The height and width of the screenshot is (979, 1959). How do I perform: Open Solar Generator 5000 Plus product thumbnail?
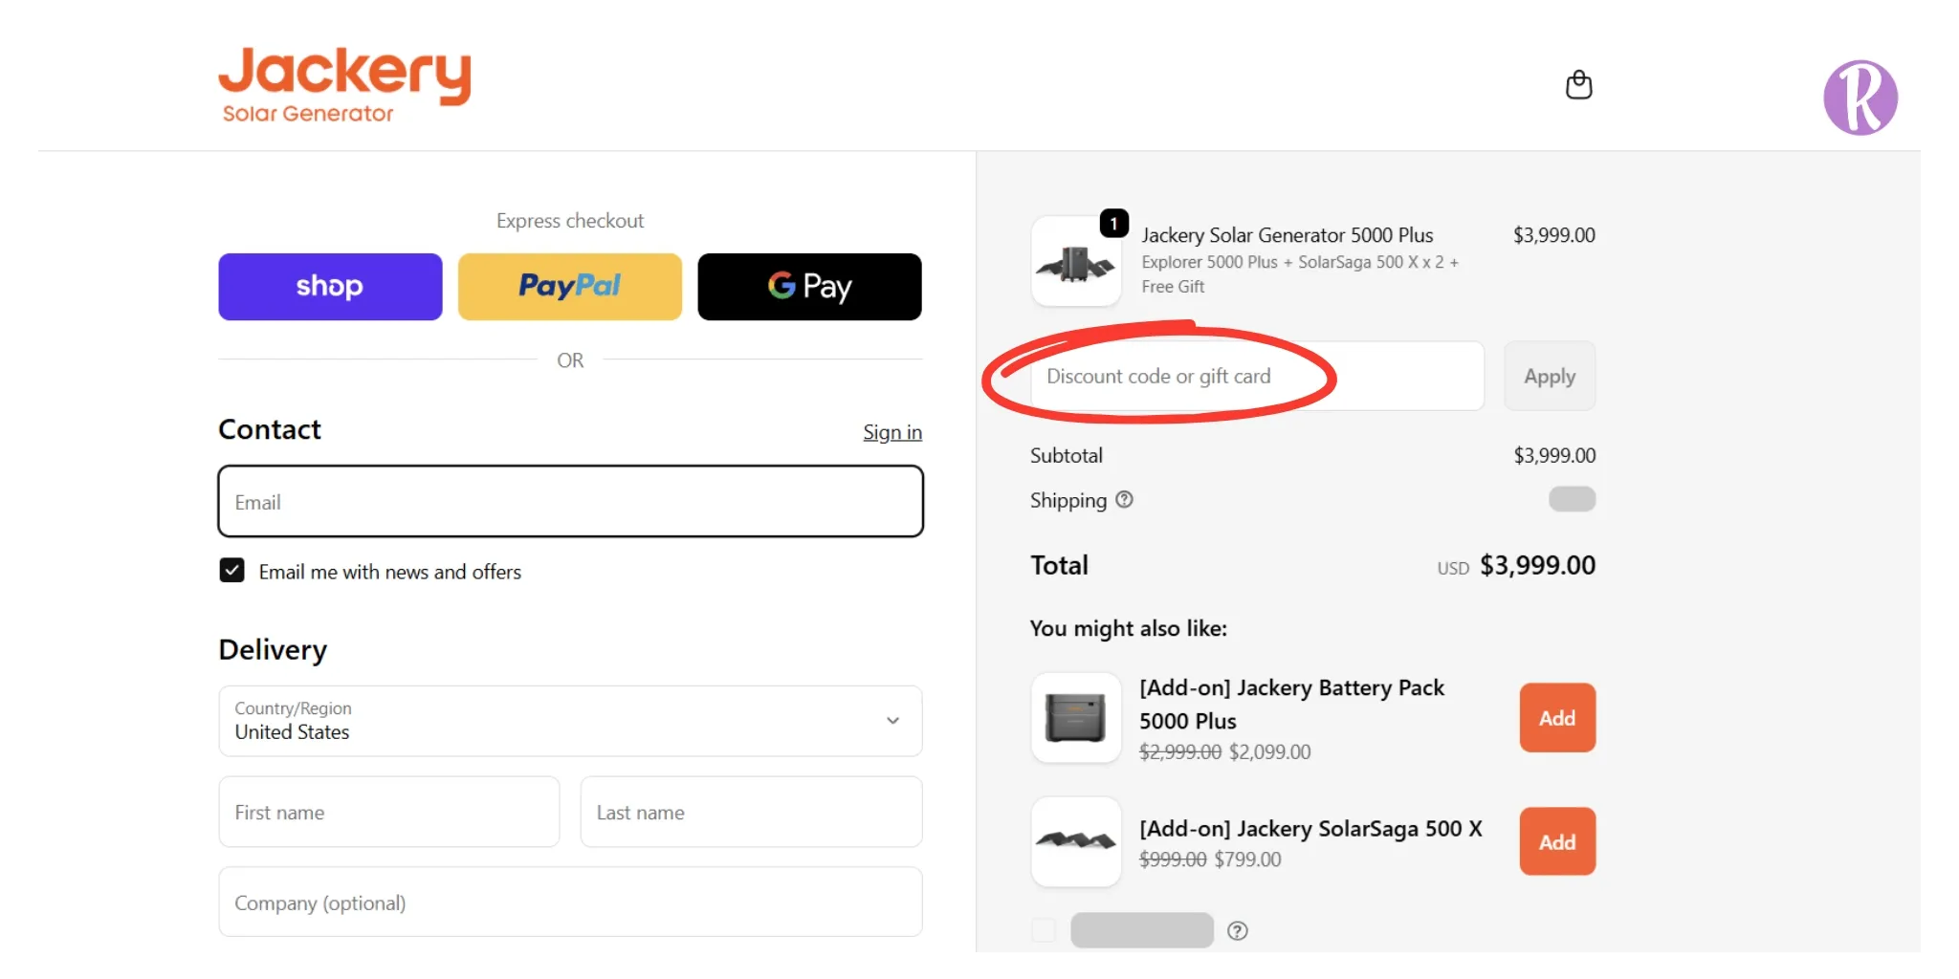pyautogui.click(x=1076, y=262)
